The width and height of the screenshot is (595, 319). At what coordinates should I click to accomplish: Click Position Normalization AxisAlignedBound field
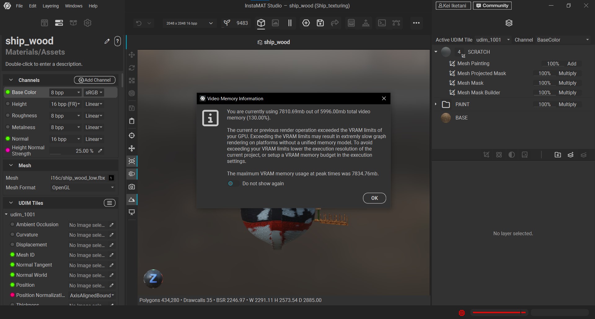92,295
